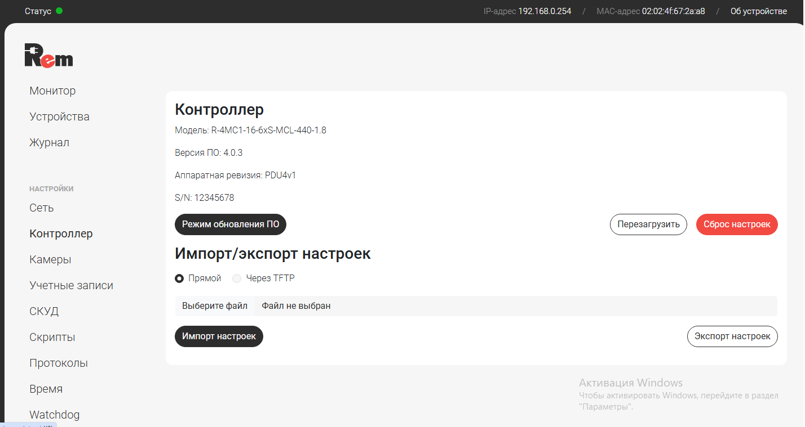Image resolution: width=805 pixels, height=427 pixels.
Task: Click the "Экспорт настроек" button
Action: (x=732, y=336)
